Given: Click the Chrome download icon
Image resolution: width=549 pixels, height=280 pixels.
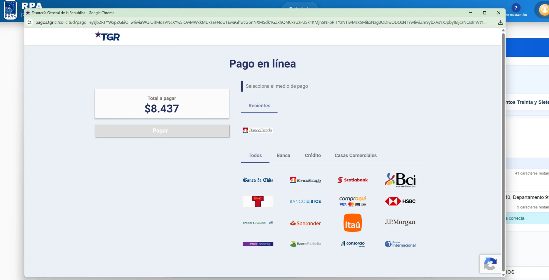Looking at the screenshot, I should point(500,22).
